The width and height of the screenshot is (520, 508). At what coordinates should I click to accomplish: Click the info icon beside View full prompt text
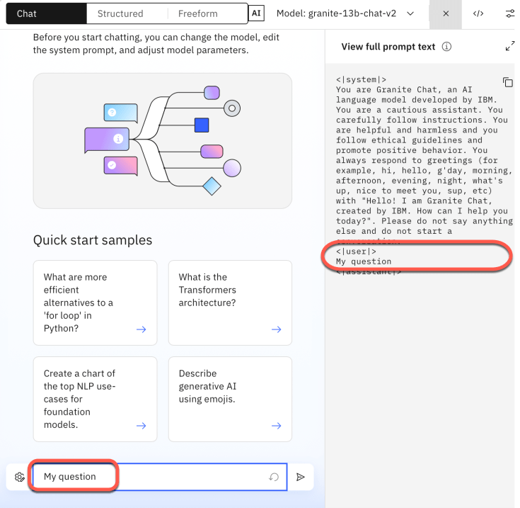pyautogui.click(x=446, y=47)
